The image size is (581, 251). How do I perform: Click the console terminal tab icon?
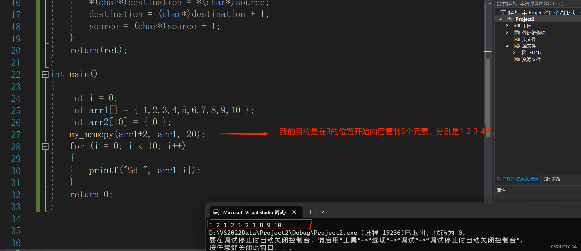tap(216, 212)
